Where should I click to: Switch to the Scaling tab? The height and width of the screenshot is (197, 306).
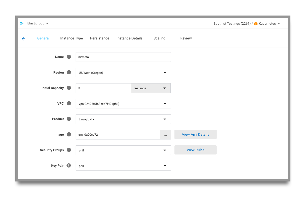tap(159, 38)
